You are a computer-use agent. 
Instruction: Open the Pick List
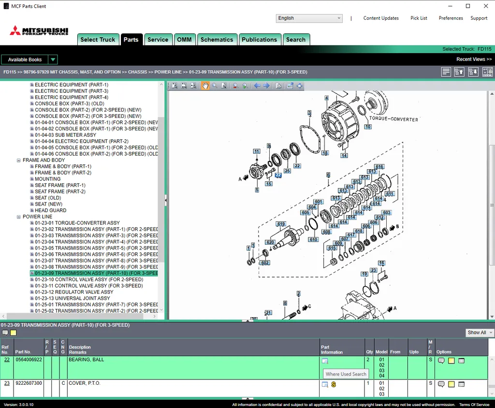click(x=419, y=18)
